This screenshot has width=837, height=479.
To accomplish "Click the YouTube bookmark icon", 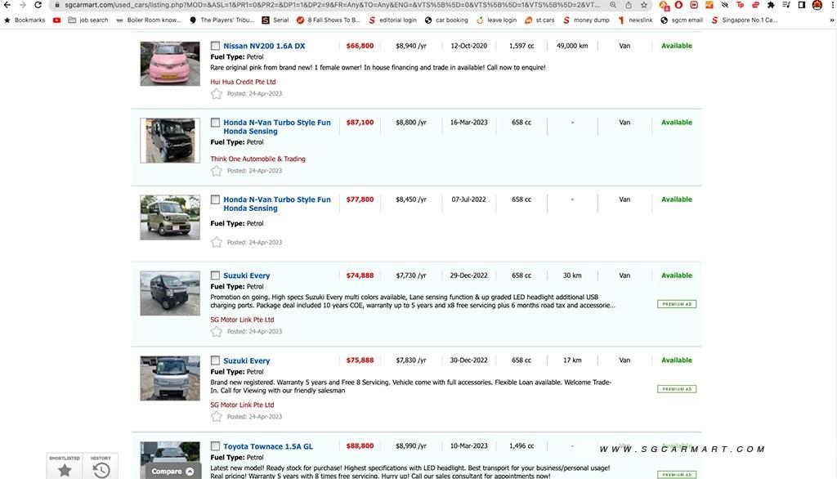I will point(56,20).
